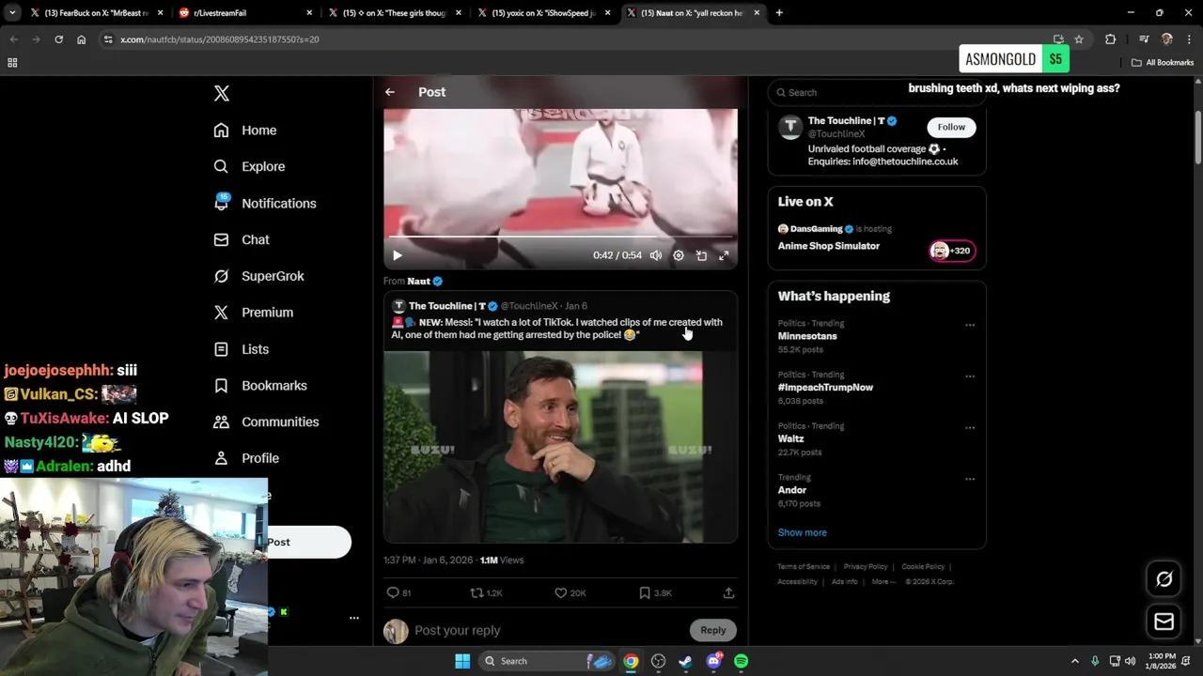Open Communities in the sidebar
The image size is (1203, 676).
pos(266,422)
